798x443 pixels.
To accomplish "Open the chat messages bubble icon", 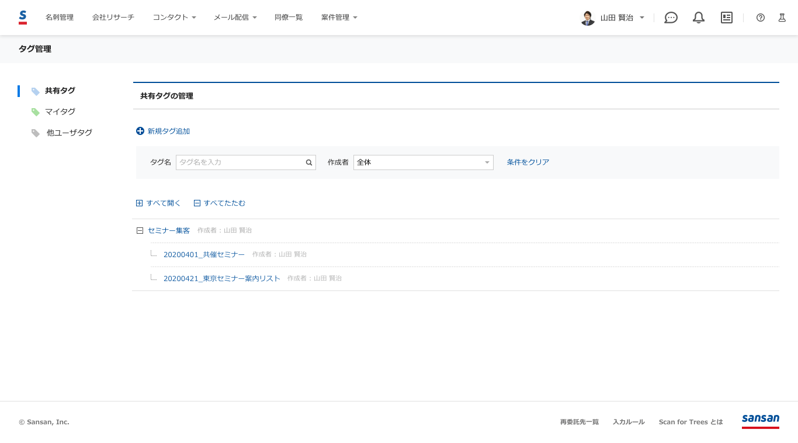I will coord(671,18).
